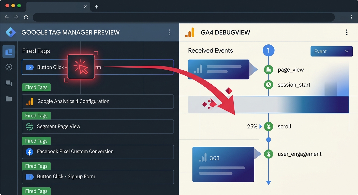Click the Segment logo on Segment Page View

tap(30, 126)
